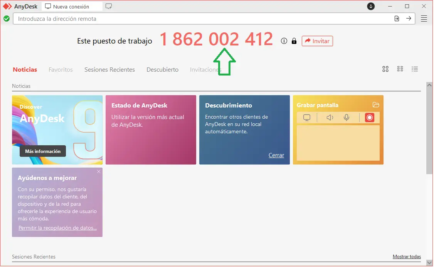The width and height of the screenshot is (434, 267).
Task: Click the Cerrar link on Descubrimiento card
Action: [x=276, y=155]
